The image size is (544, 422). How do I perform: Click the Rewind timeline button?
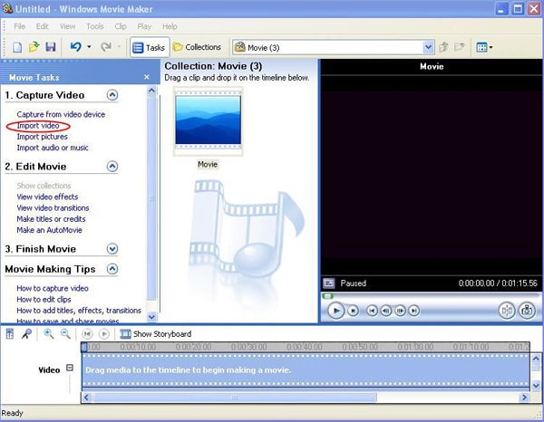pyautogui.click(x=87, y=334)
